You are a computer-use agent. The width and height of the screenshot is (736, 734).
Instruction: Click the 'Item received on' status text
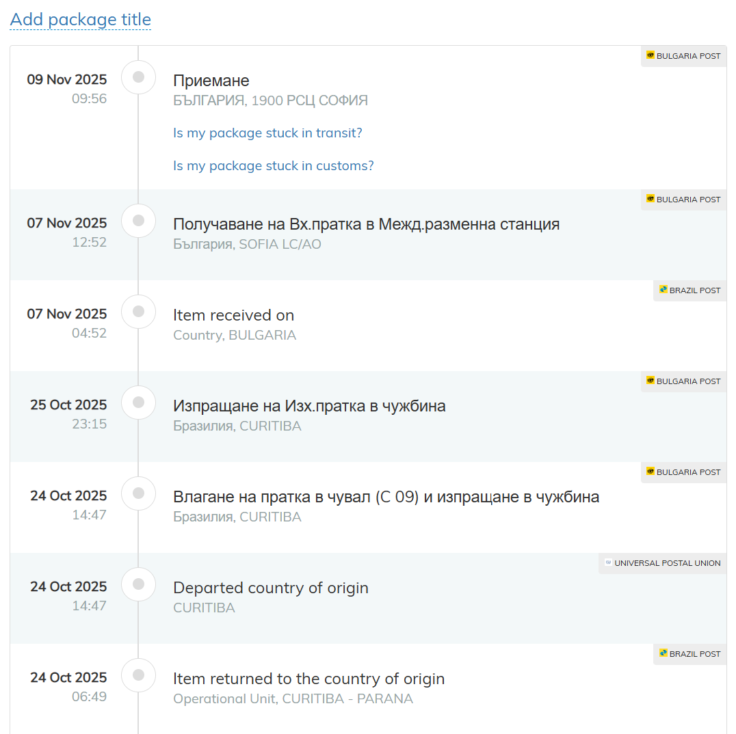coord(233,315)
